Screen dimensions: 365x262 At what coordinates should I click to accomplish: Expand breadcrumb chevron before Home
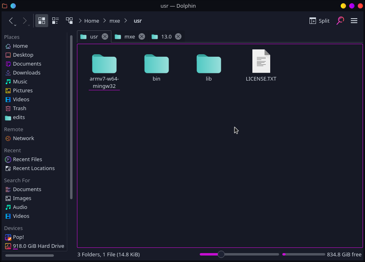point(80,21)
